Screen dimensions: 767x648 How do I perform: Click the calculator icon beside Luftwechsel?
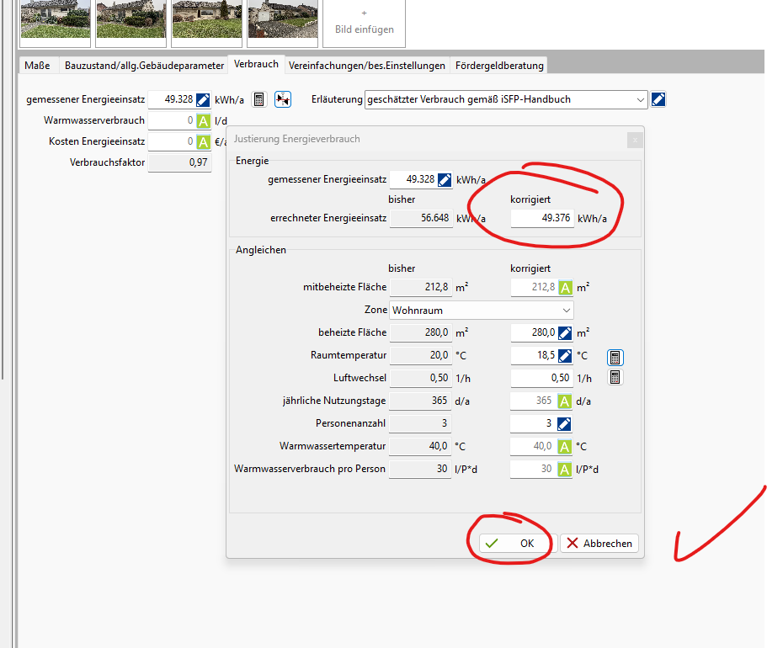click(615, 378)
